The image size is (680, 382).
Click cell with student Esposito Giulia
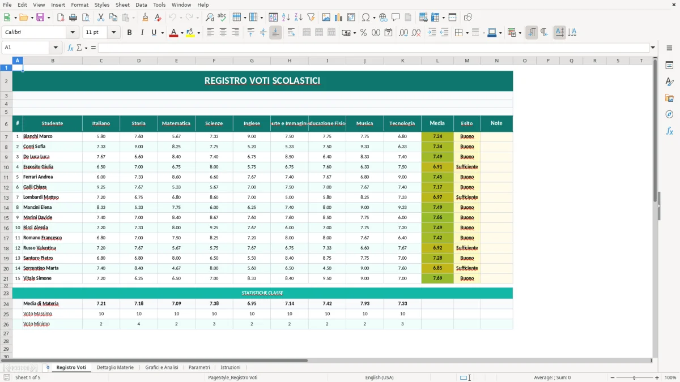pyautogui.click(x=53, y=167)
